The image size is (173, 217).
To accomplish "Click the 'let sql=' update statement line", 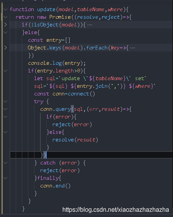I will tap(90, 79).
